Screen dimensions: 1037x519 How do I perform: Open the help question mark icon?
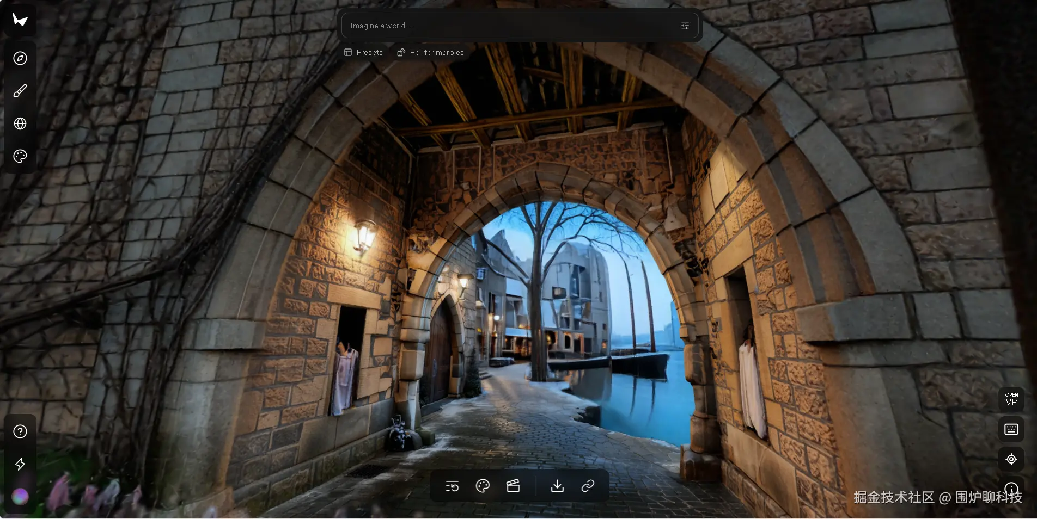tap(20, 431)
